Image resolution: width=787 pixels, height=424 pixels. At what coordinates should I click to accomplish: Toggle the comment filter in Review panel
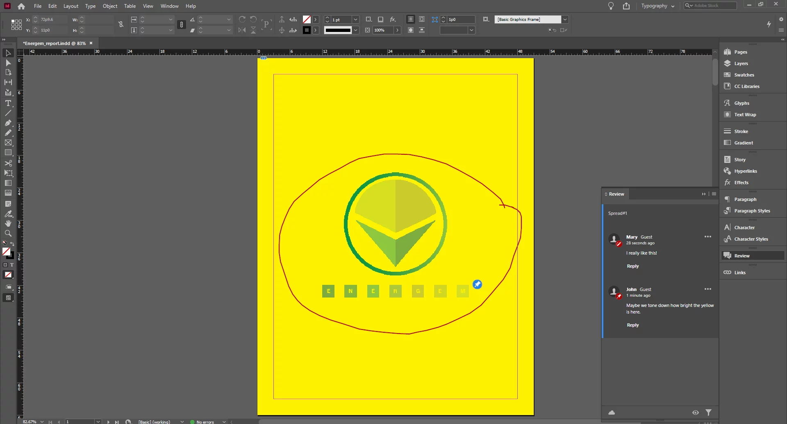pyautogui.click(x=710, y=413)
